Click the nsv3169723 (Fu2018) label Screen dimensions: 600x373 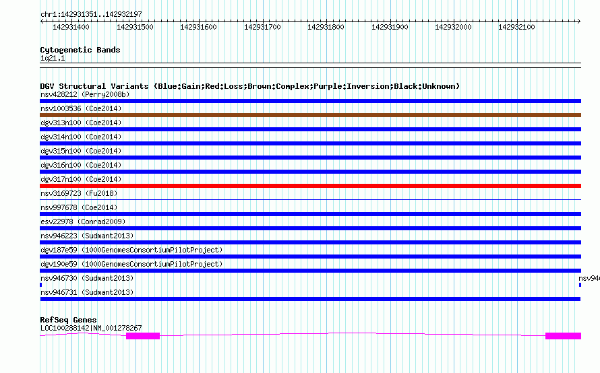pyautogui.click(x=79, y=193)
